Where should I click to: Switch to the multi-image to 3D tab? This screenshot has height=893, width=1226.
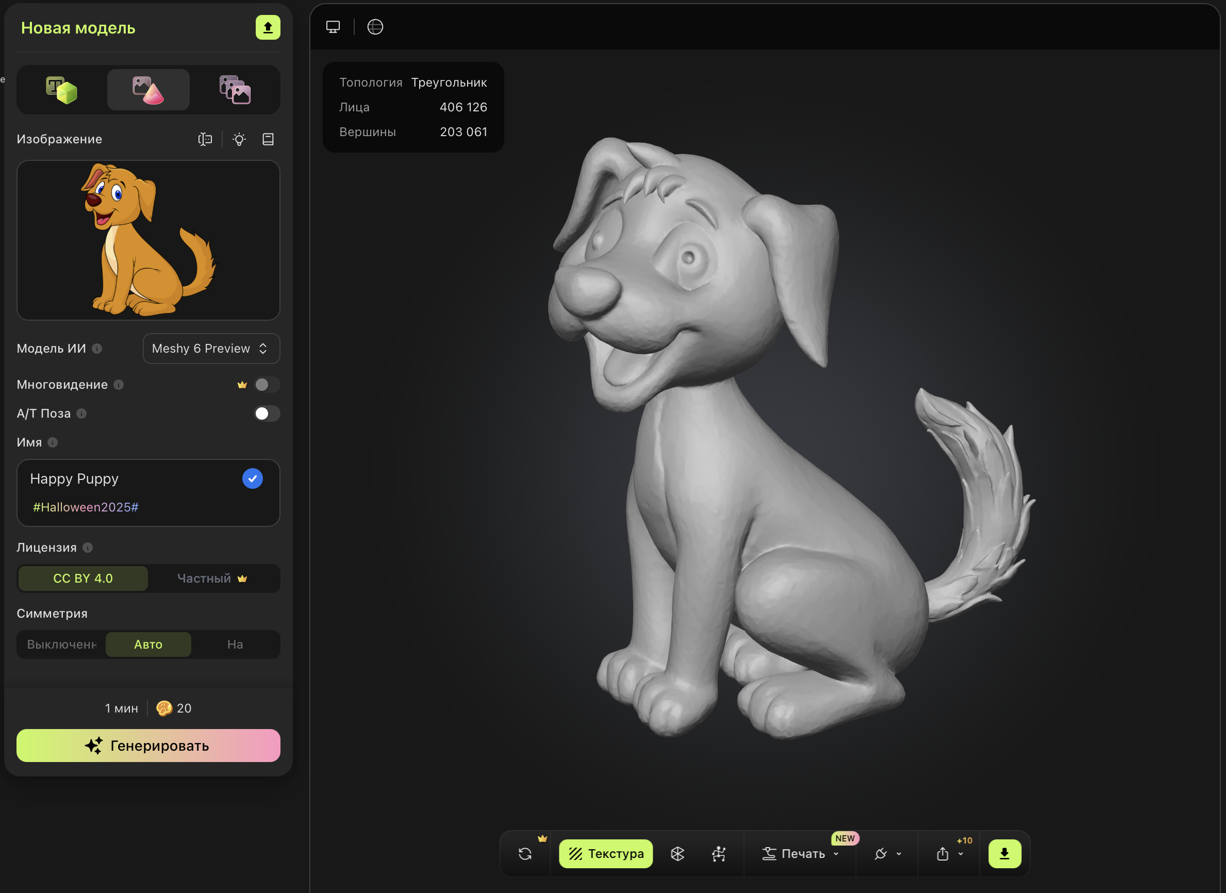coord(235,90)
